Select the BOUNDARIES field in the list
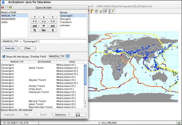This screenshot has height=125, width=182. coord(8,19)
